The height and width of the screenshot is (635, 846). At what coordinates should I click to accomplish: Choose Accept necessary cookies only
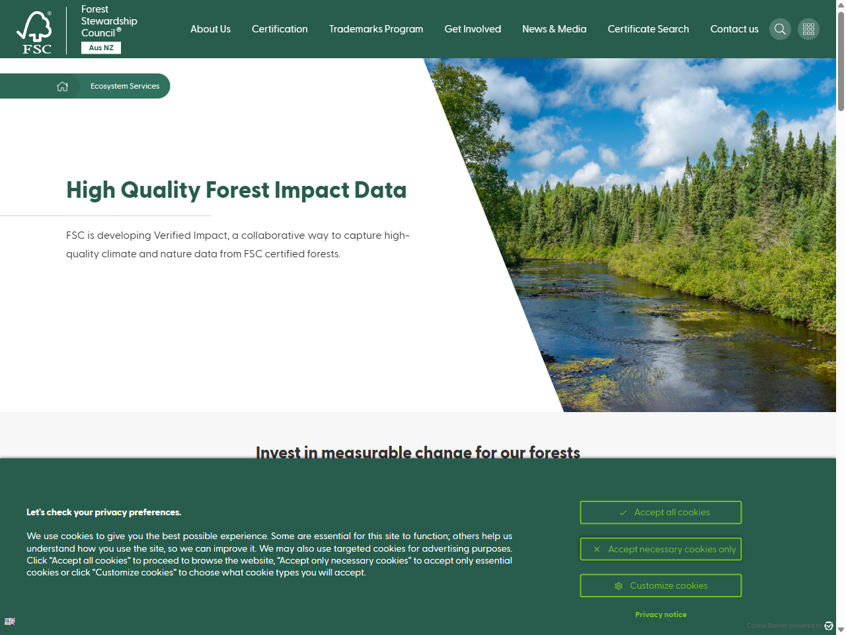(x=660, y=549)
